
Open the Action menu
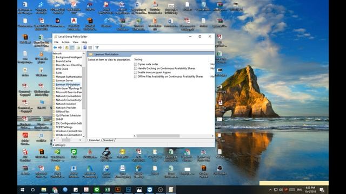point(65,42)
